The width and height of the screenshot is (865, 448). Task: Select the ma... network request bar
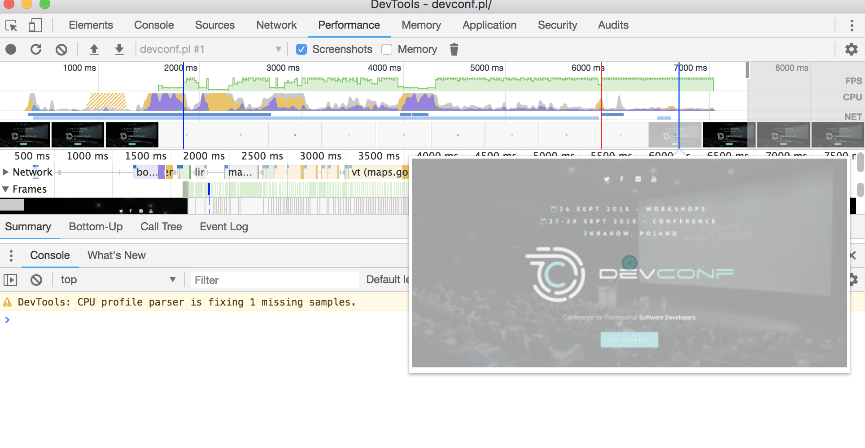(241, 172)
